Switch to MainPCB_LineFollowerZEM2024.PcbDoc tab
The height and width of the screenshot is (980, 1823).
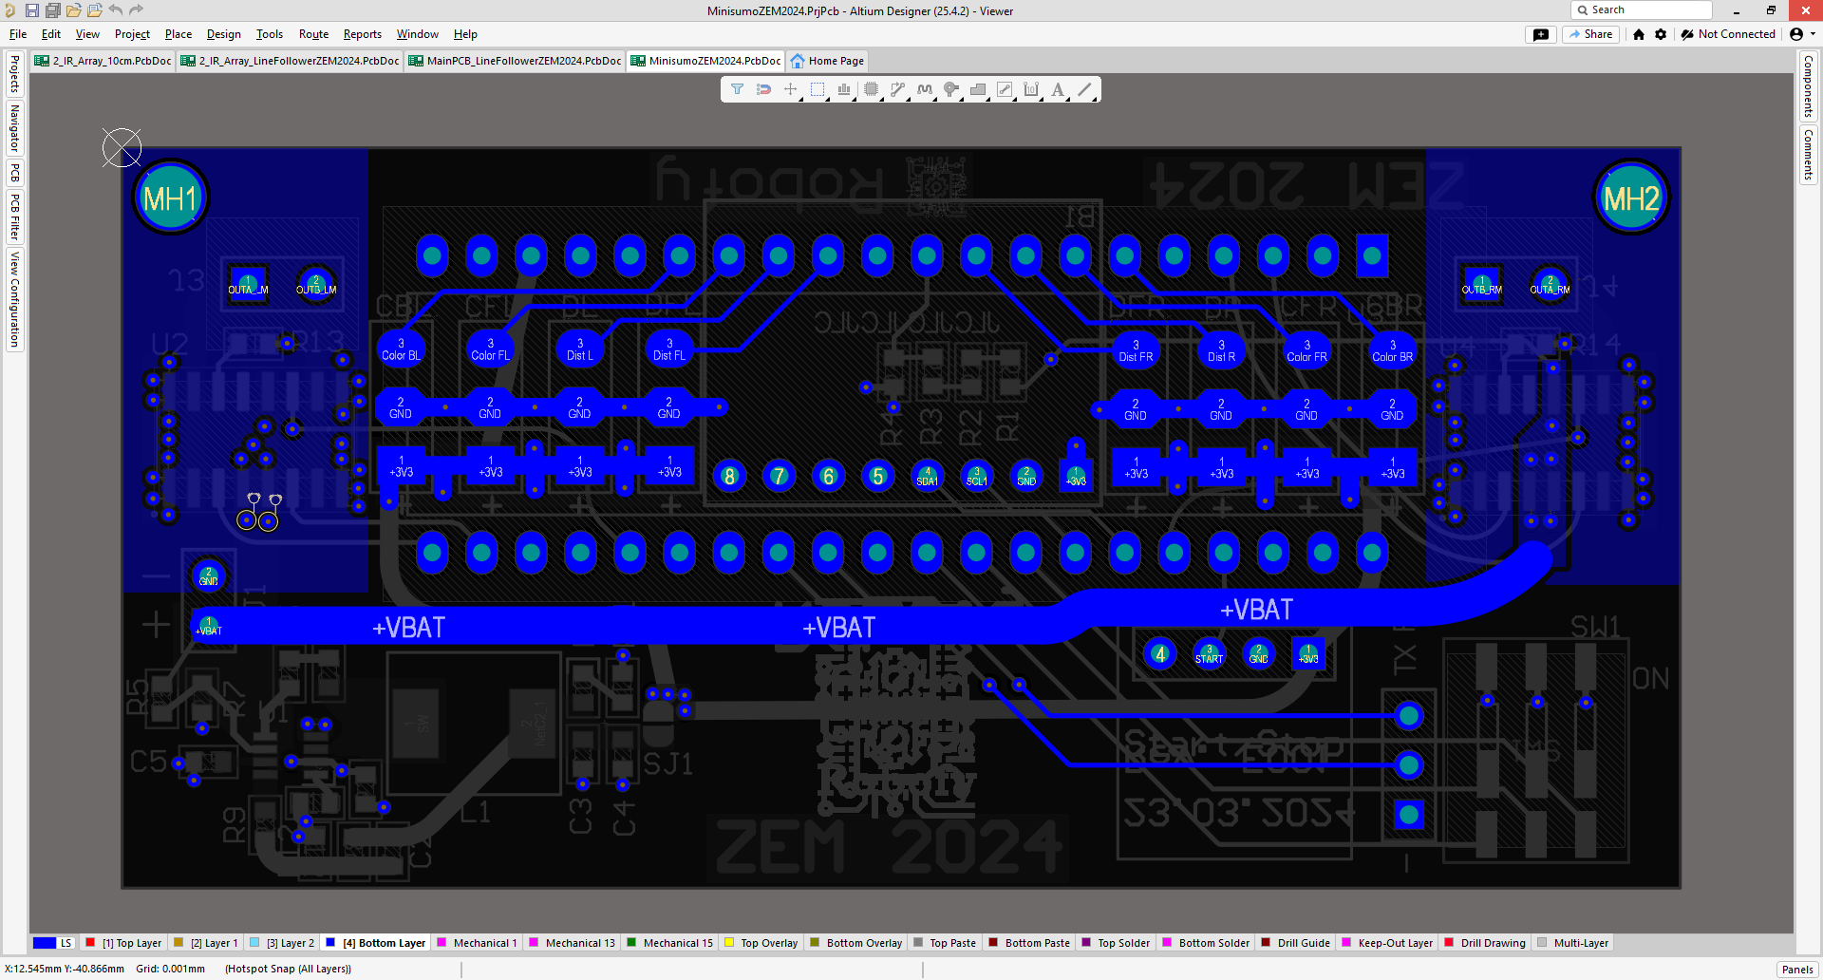pos(516,61)
